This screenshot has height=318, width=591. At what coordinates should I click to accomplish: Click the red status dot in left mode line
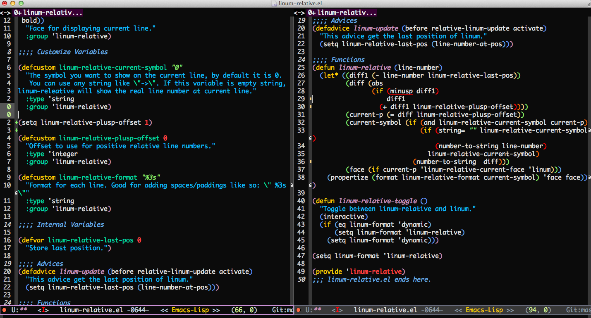[4, 310]
